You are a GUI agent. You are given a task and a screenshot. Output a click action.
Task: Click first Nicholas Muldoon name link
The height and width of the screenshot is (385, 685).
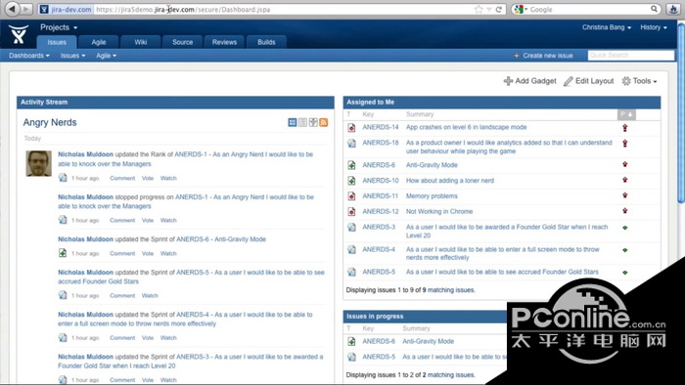(x=86, y=154)
